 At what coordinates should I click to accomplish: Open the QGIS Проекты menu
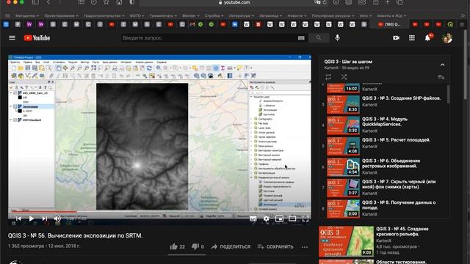[x=15, y=62]
